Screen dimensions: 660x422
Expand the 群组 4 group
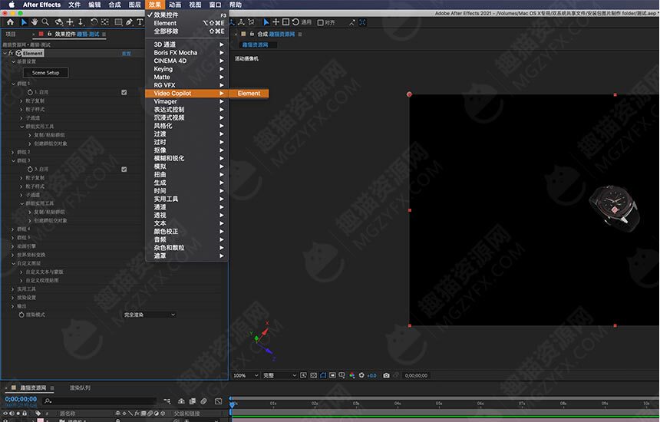[13, 229]
